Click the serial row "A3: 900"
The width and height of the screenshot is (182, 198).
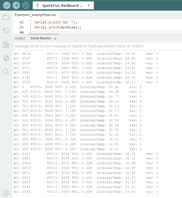[x=77, y=111]
